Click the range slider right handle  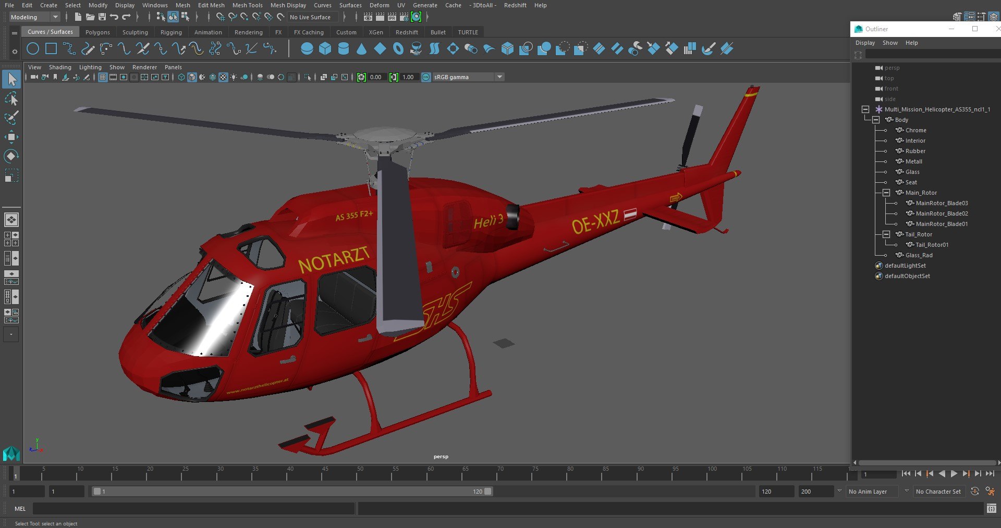coord(488,491)
